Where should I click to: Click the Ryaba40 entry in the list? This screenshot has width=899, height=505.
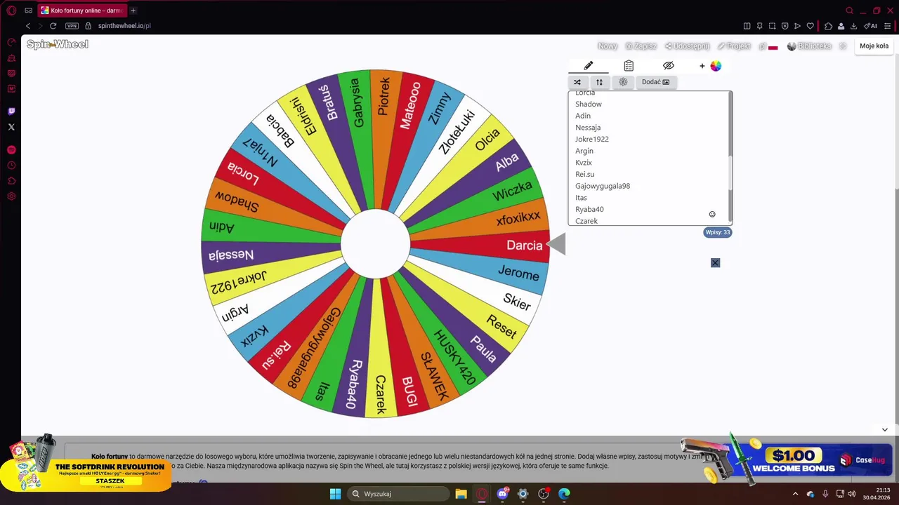pos(589,209)
